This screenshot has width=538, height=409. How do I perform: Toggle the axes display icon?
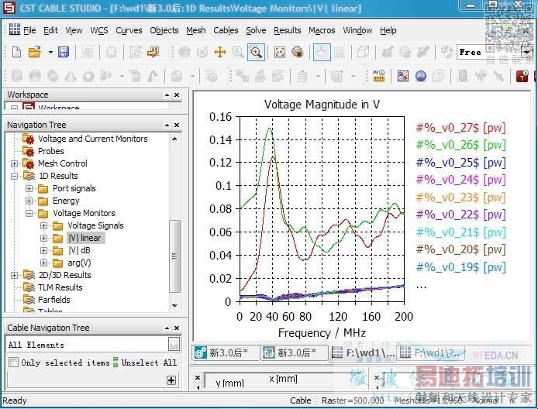320,52
